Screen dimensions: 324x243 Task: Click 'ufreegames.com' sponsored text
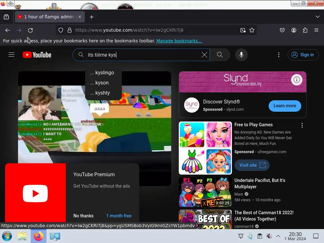pos(272,152)
